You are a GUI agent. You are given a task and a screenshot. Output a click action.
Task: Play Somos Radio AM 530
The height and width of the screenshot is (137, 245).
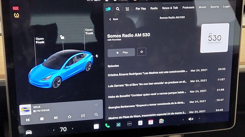pos(121,52)
